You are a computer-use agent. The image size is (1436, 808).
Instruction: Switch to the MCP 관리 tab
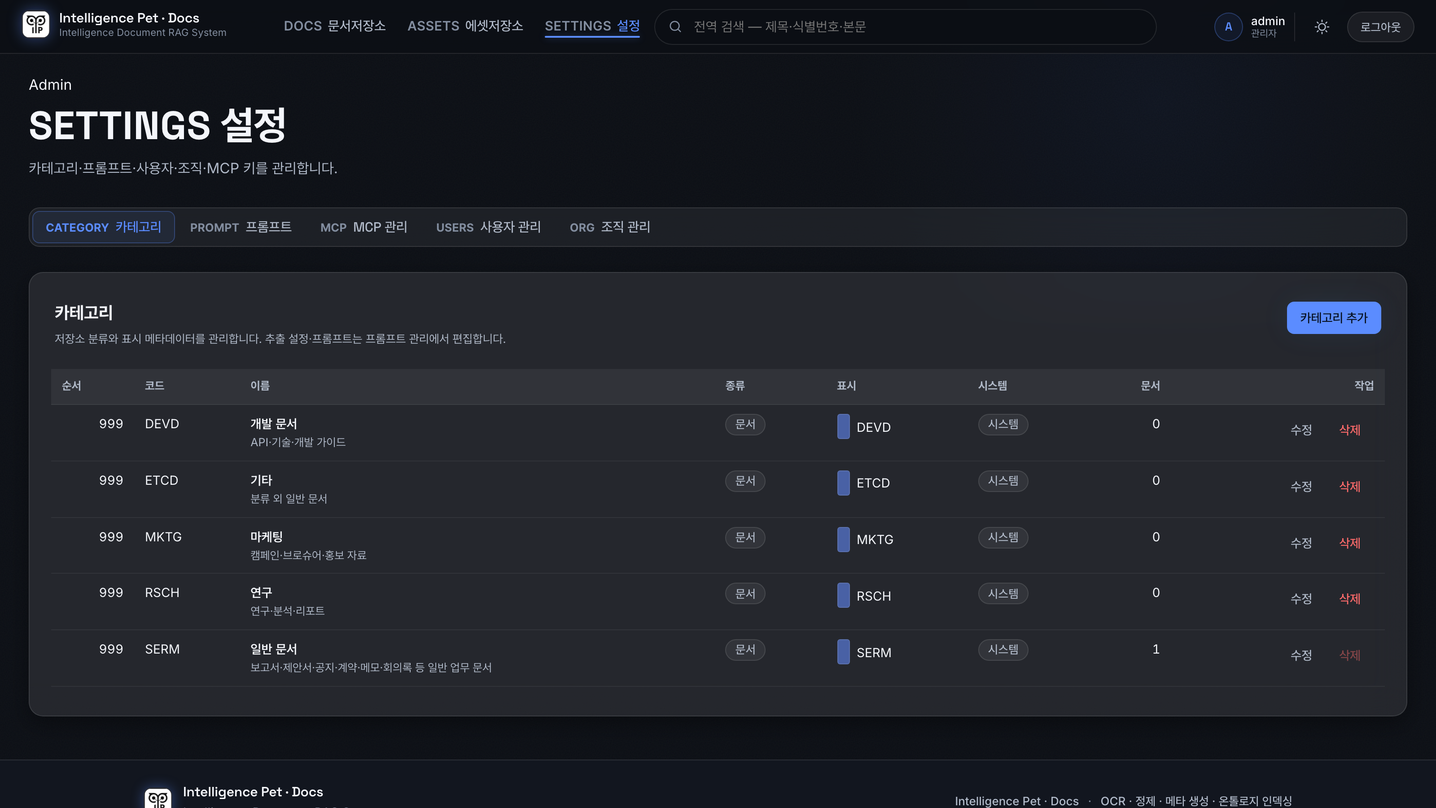click(363, 227)
